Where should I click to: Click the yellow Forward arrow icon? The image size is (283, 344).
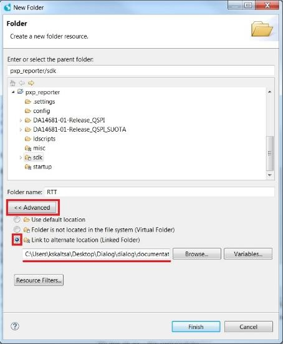coord(31,83)
